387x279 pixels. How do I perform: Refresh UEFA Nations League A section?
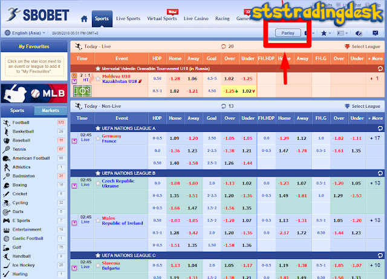coord(380,128)
